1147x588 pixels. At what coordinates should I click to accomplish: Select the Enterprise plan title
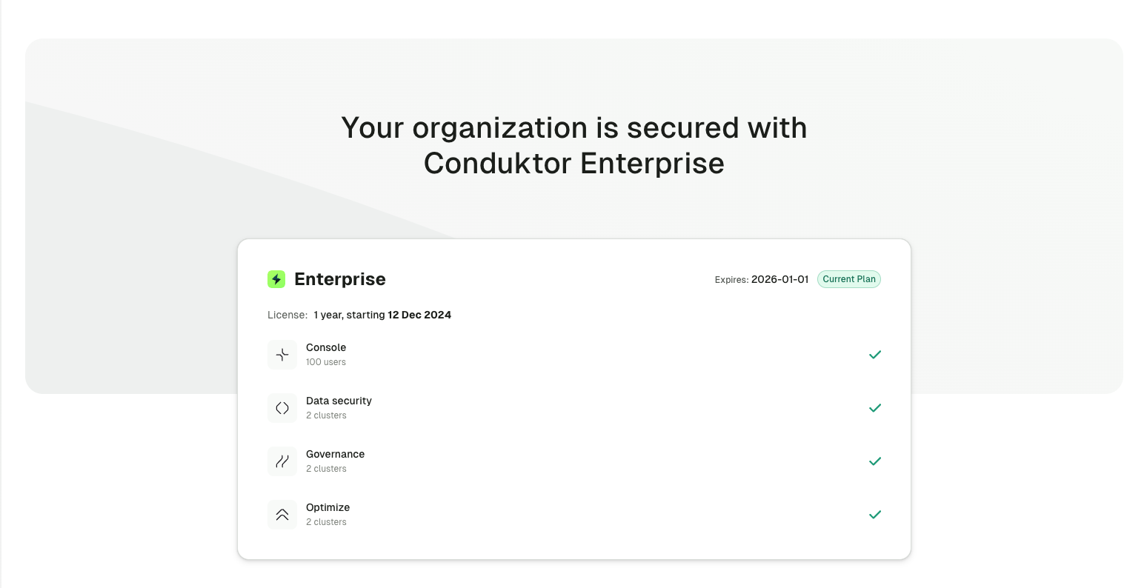click(340, 279)
